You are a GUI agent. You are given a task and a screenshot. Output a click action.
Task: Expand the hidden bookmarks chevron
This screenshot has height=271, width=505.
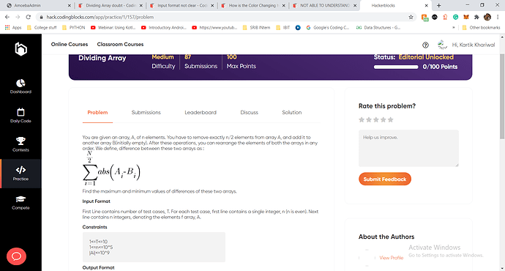tap(454, 28)
